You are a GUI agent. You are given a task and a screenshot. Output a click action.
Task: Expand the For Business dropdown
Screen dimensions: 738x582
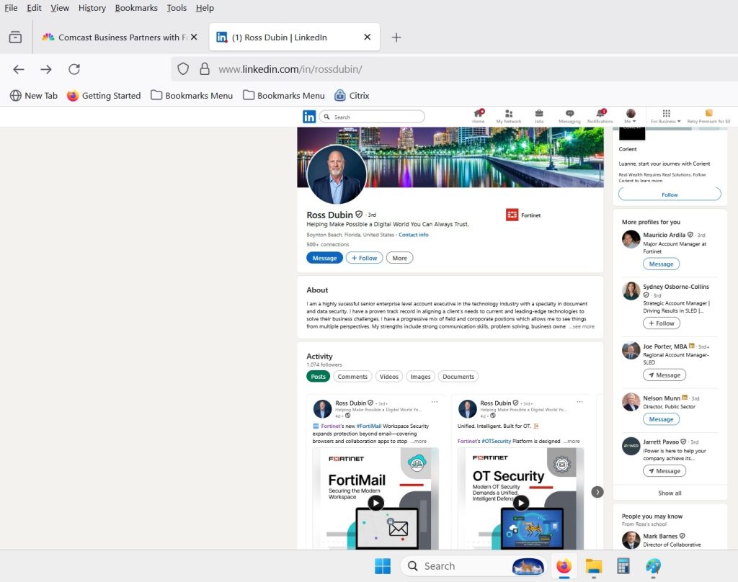coord(666,116)
